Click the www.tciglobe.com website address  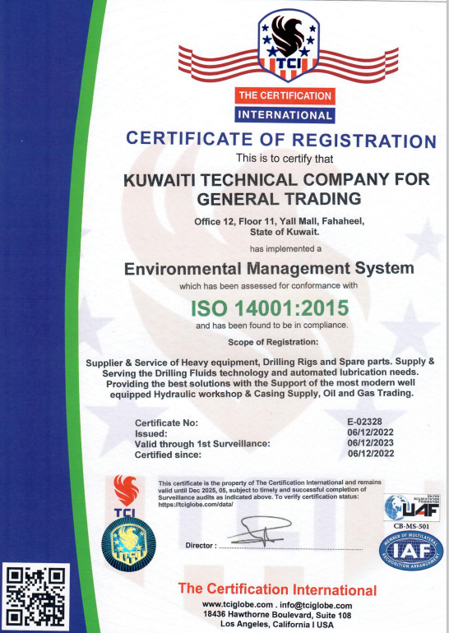click(238, 605)
